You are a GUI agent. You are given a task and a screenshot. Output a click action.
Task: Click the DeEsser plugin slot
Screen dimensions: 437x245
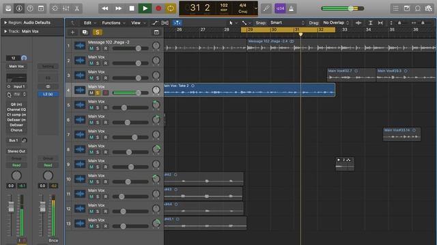click(x=16, y=125)
